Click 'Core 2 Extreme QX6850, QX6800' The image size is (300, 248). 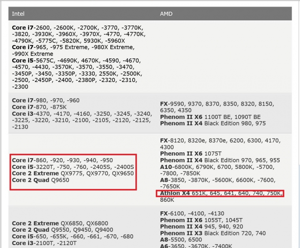pyautogui.click(x=60, y=223)
